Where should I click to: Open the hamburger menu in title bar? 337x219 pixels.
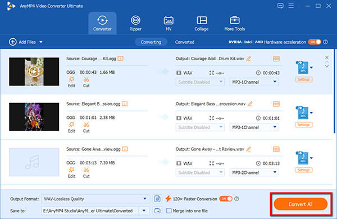[x=291, y=6]
